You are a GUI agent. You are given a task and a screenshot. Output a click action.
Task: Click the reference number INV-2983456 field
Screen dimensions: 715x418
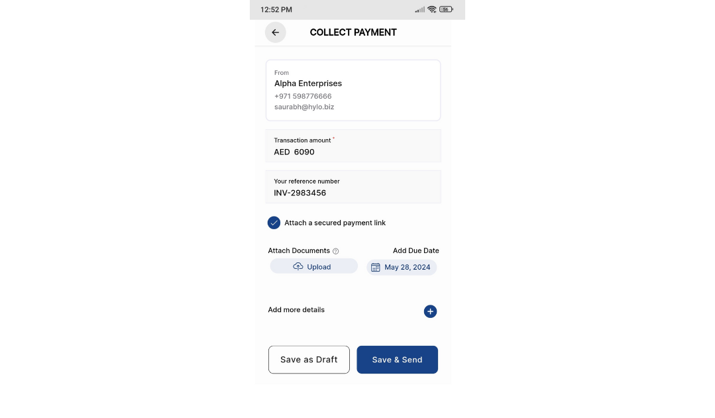coord(300,193)
